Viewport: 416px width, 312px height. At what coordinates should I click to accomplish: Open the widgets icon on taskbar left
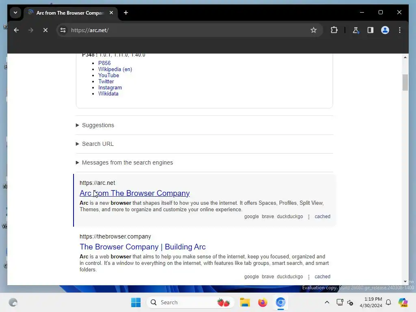coord(13,302)
